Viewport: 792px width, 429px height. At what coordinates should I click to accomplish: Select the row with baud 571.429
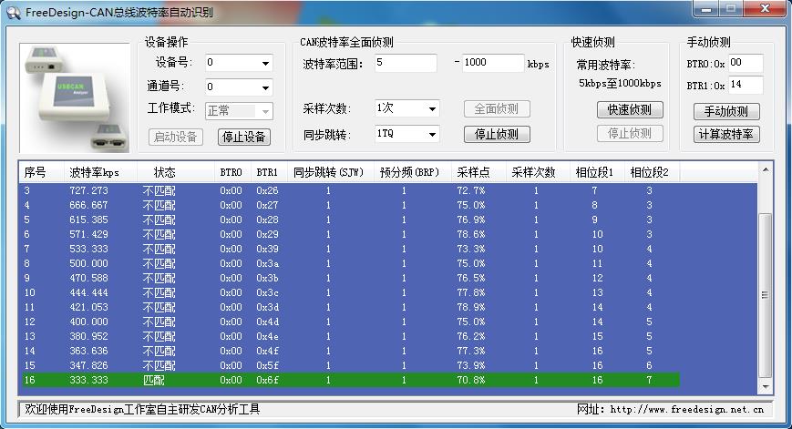(x=350, y=235)
